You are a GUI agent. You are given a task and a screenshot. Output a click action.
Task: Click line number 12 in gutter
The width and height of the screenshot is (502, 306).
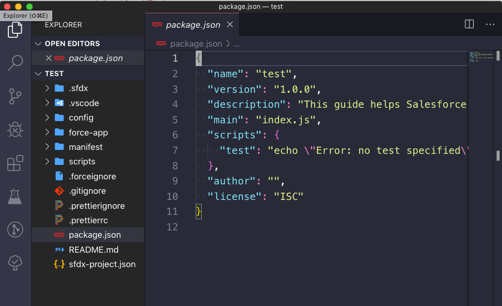pos(172,227)
